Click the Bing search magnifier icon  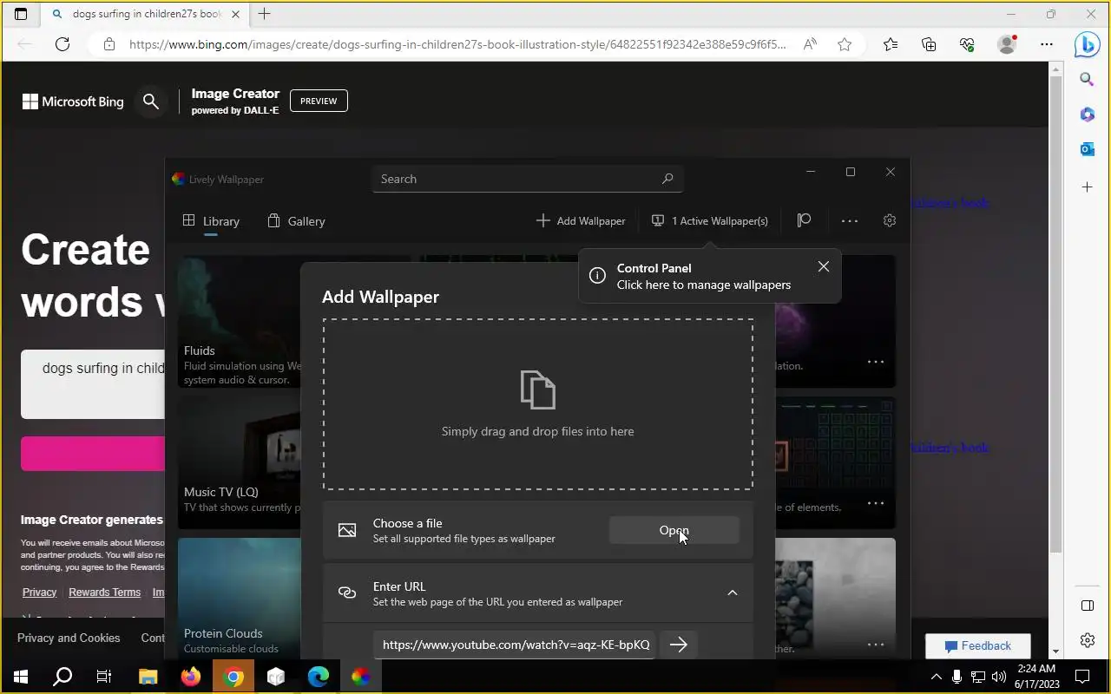pyautogui.click(x=151, y=101)
